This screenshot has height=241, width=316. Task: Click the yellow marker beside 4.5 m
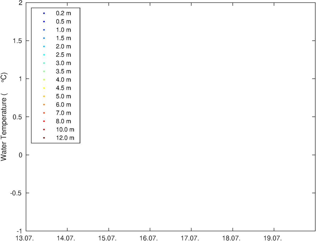(x=44, y=88)
